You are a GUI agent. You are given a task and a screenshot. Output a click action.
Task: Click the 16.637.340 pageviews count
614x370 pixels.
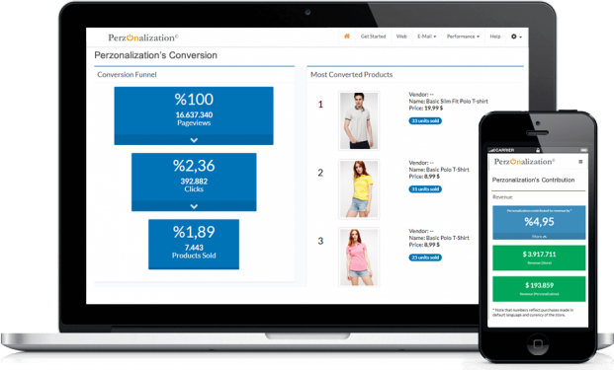coord(194,114)
